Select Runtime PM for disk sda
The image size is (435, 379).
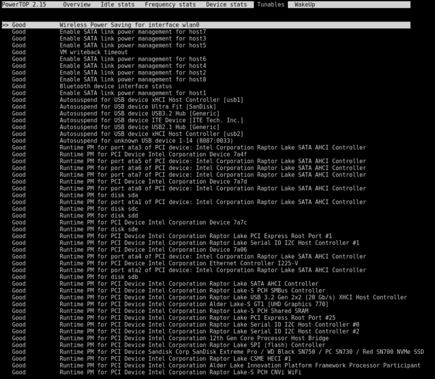75,195
